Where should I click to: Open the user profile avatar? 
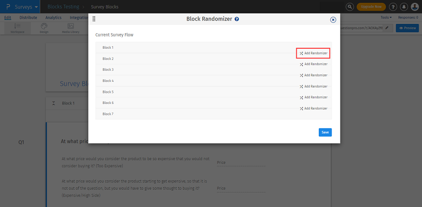click(414, 7)
